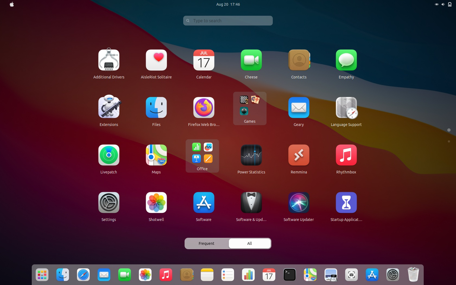Click the Type to search field
Viewport: 456px width, 285px height.
[x=228, y=21]
